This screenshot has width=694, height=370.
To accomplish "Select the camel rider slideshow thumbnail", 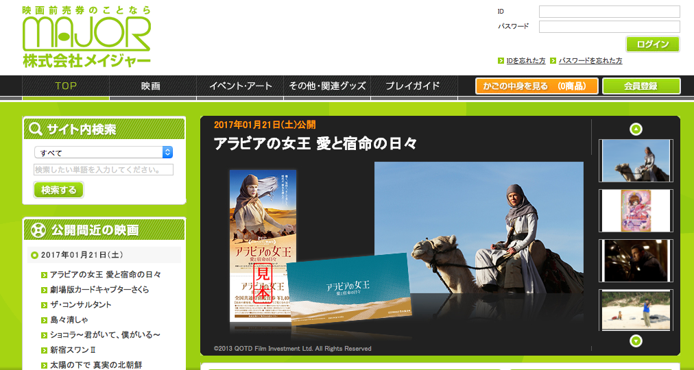I will click(x=636, y=160).
